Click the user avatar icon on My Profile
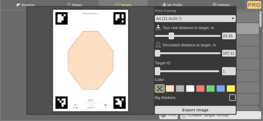Screen dimensions: 263x121 (164, 5)
